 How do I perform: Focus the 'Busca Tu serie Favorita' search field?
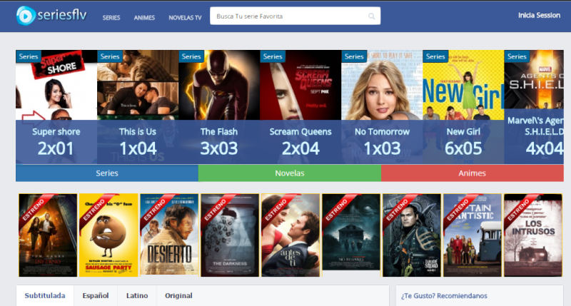point(295,16)
